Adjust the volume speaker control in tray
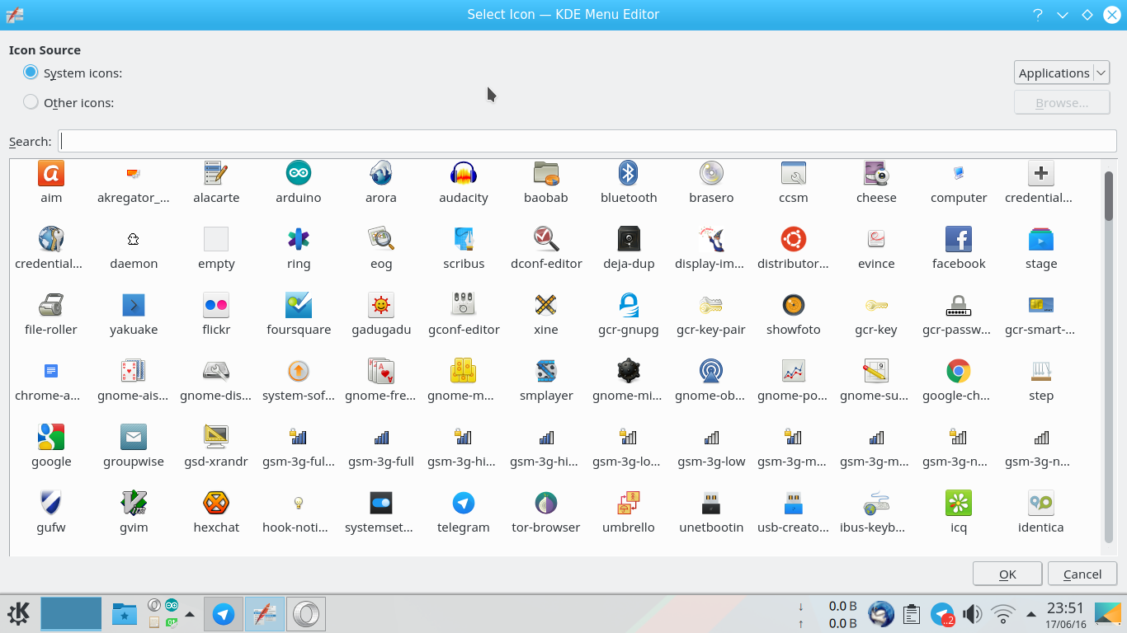 (972, 613)
